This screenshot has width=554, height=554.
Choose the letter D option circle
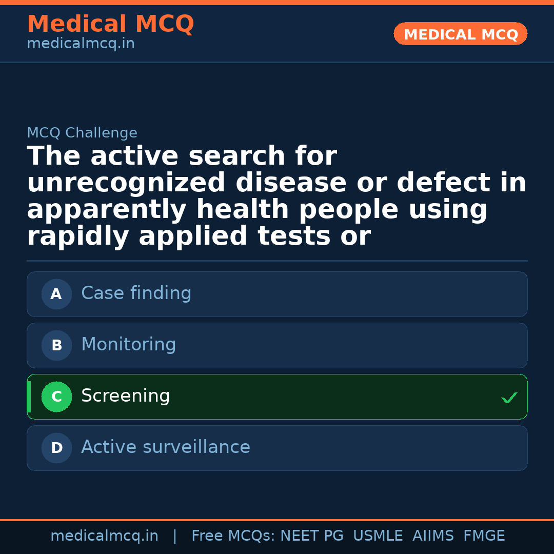[56, 448]
